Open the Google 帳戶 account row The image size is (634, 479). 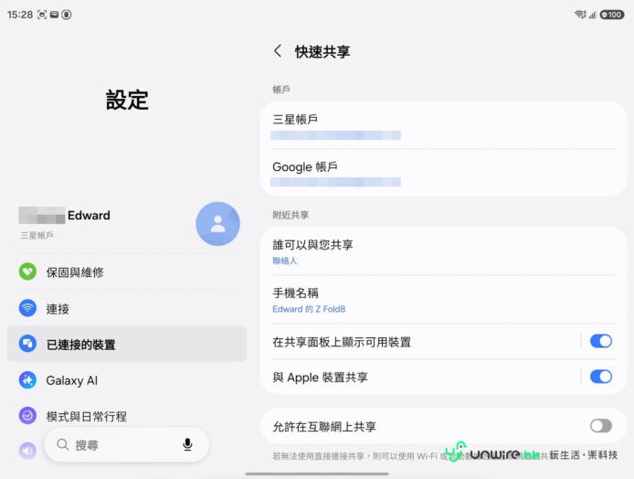444,173
